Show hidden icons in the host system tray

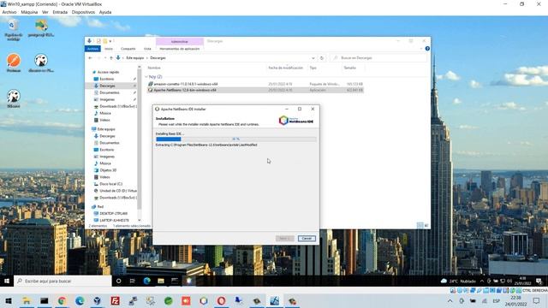coord(450,300)
